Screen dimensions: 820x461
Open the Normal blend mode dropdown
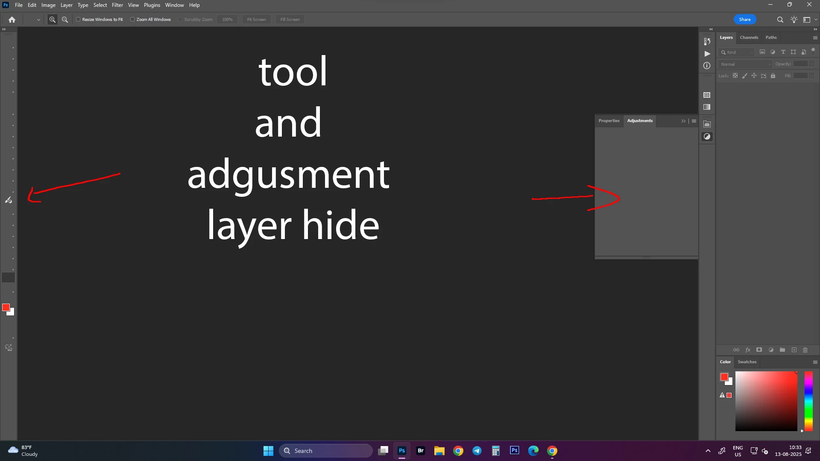coord(745,64)
